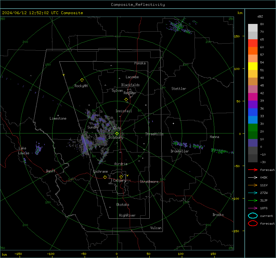The height and width of the screenshot is (258, 276).
Task: Click the Blackfalds label
Action: click(x=130, y=85)
